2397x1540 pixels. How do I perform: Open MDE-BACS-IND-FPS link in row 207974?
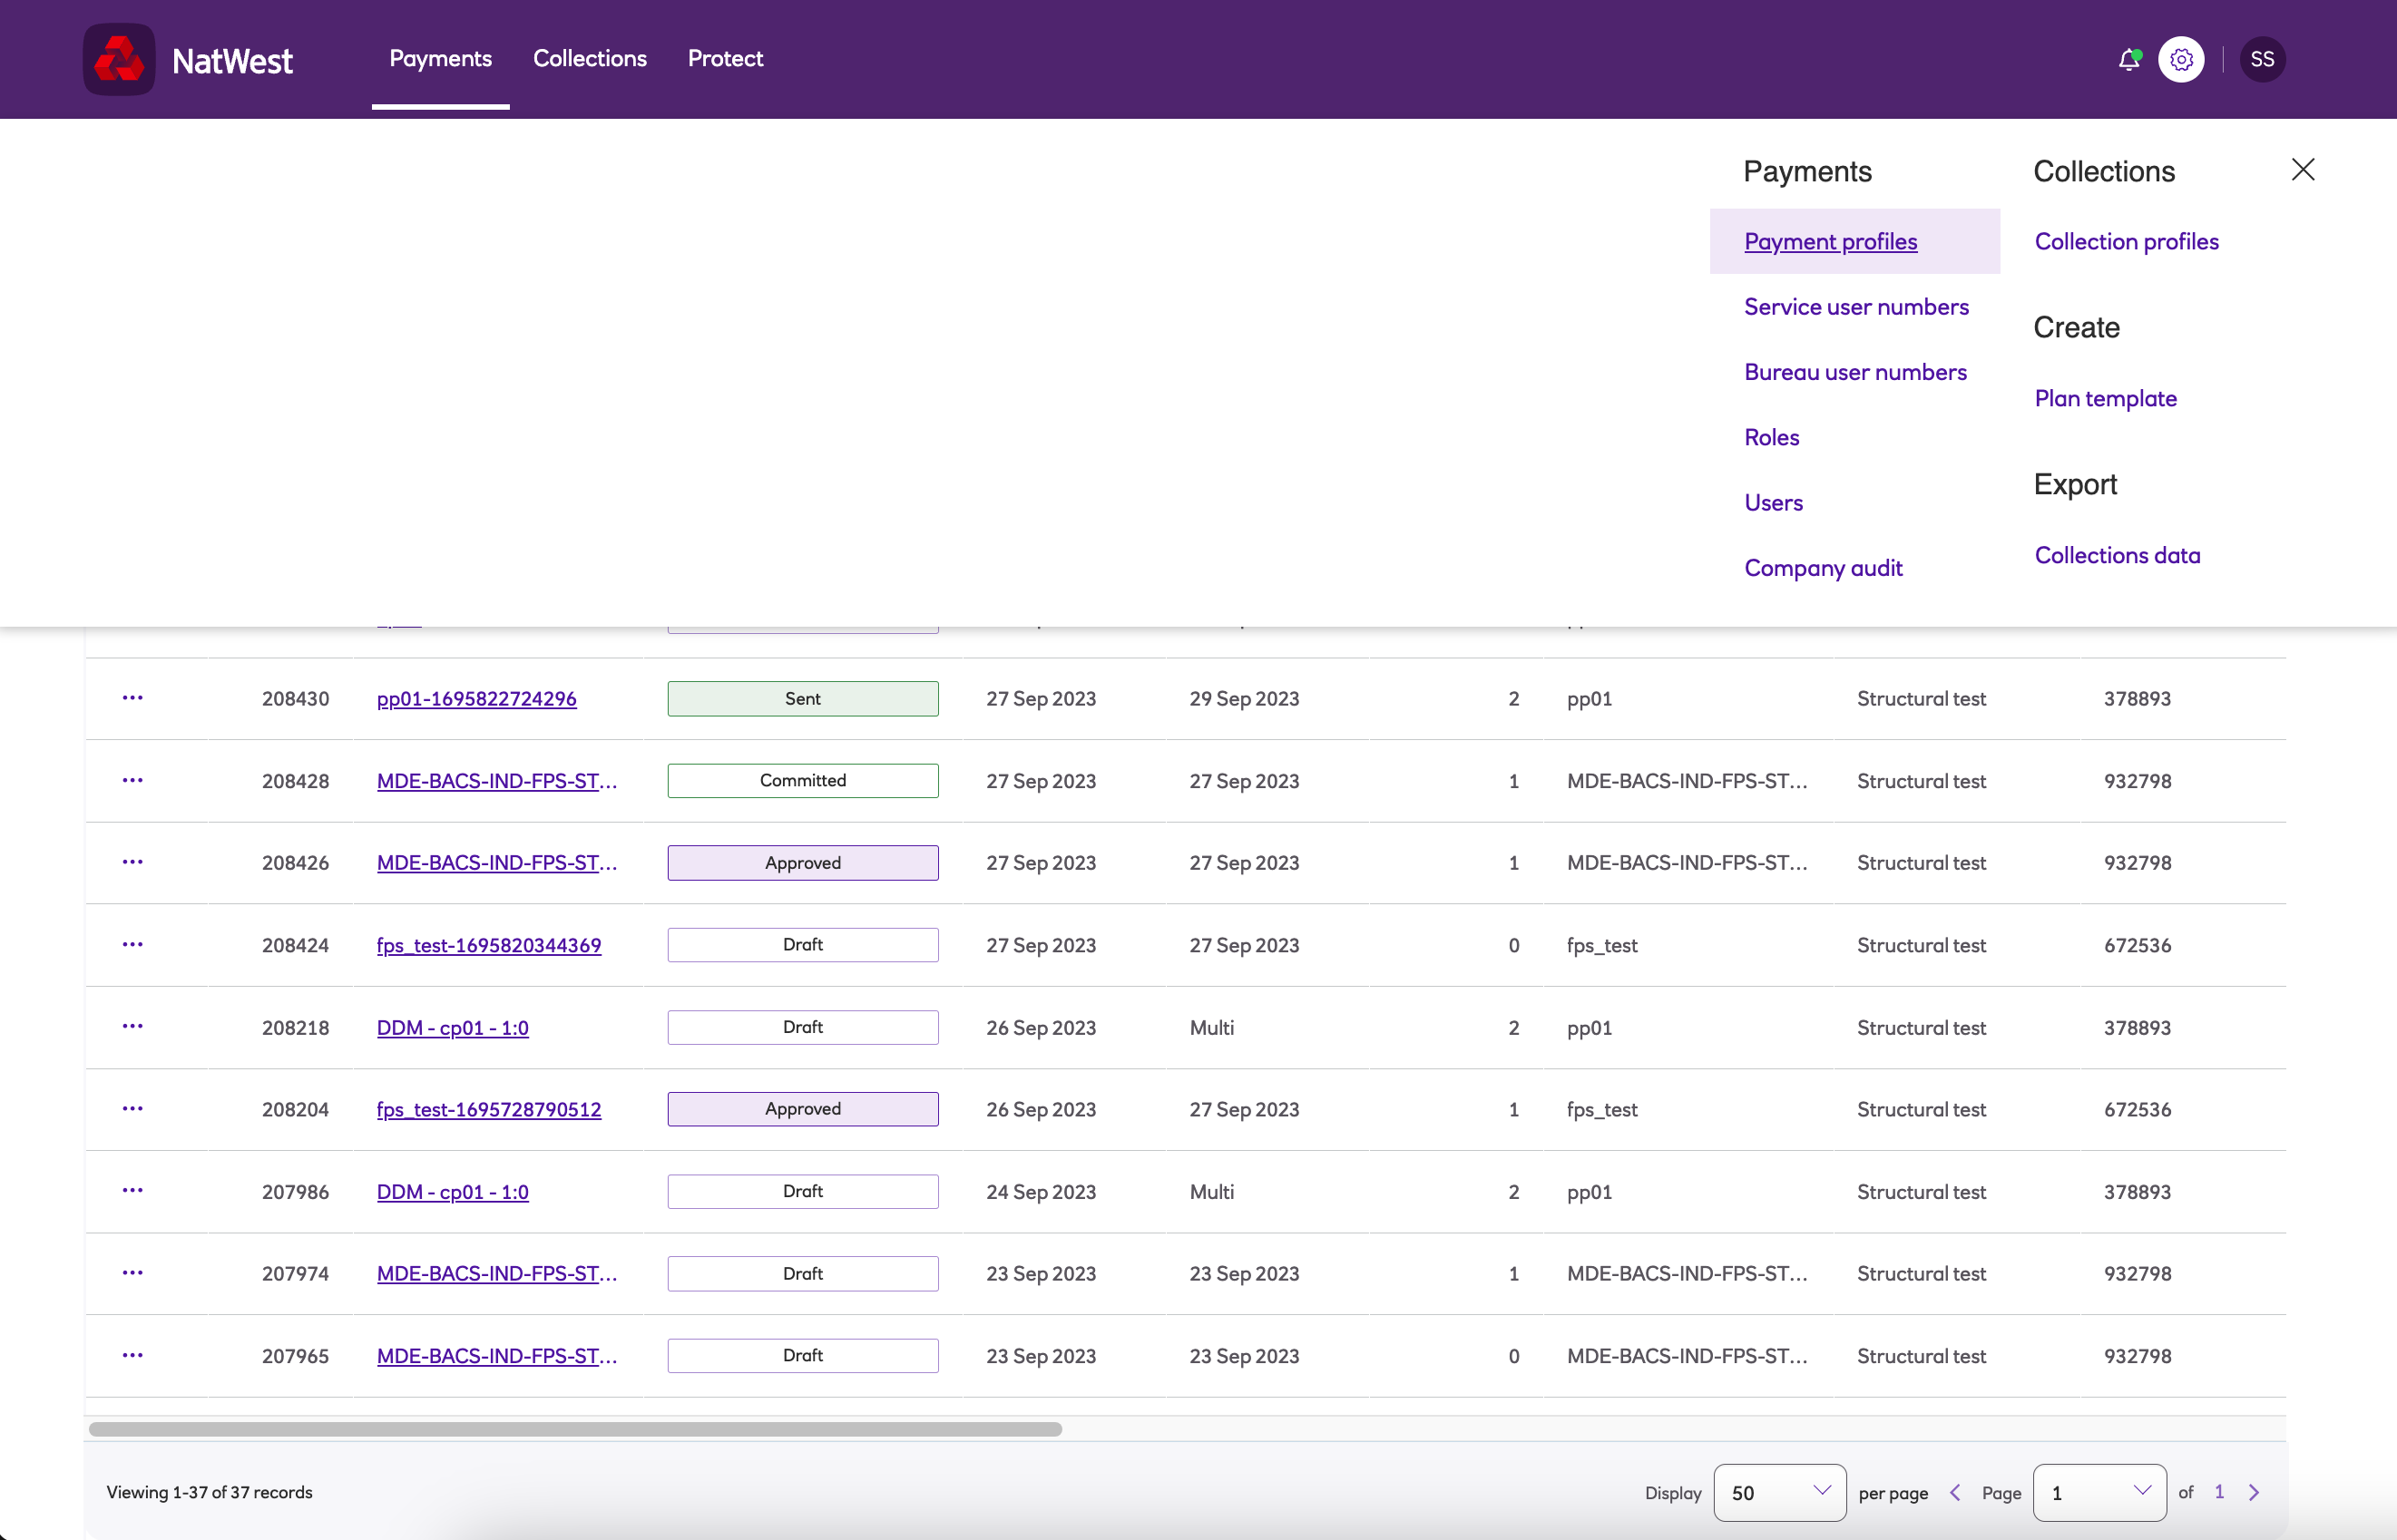tap(496, 1274)
